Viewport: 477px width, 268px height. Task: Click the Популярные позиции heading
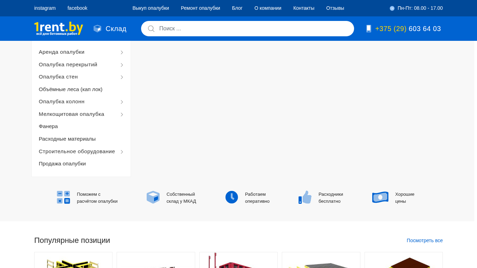point(72,240)
